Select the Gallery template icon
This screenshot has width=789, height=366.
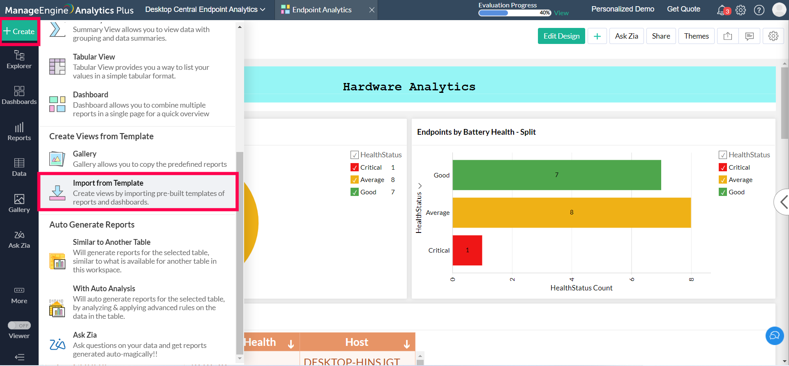57,159
